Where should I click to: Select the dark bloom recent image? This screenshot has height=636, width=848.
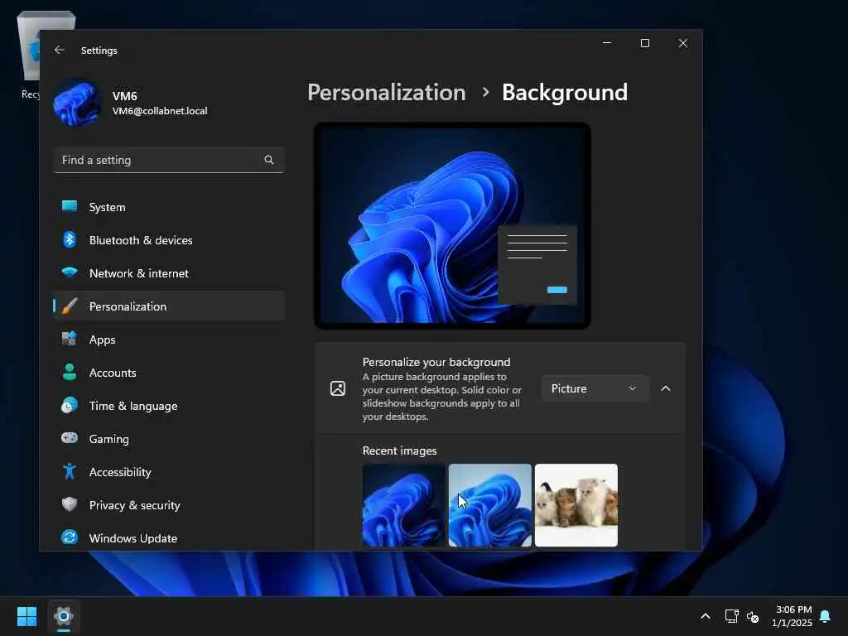pyautogui.click(x=403, y=504)
